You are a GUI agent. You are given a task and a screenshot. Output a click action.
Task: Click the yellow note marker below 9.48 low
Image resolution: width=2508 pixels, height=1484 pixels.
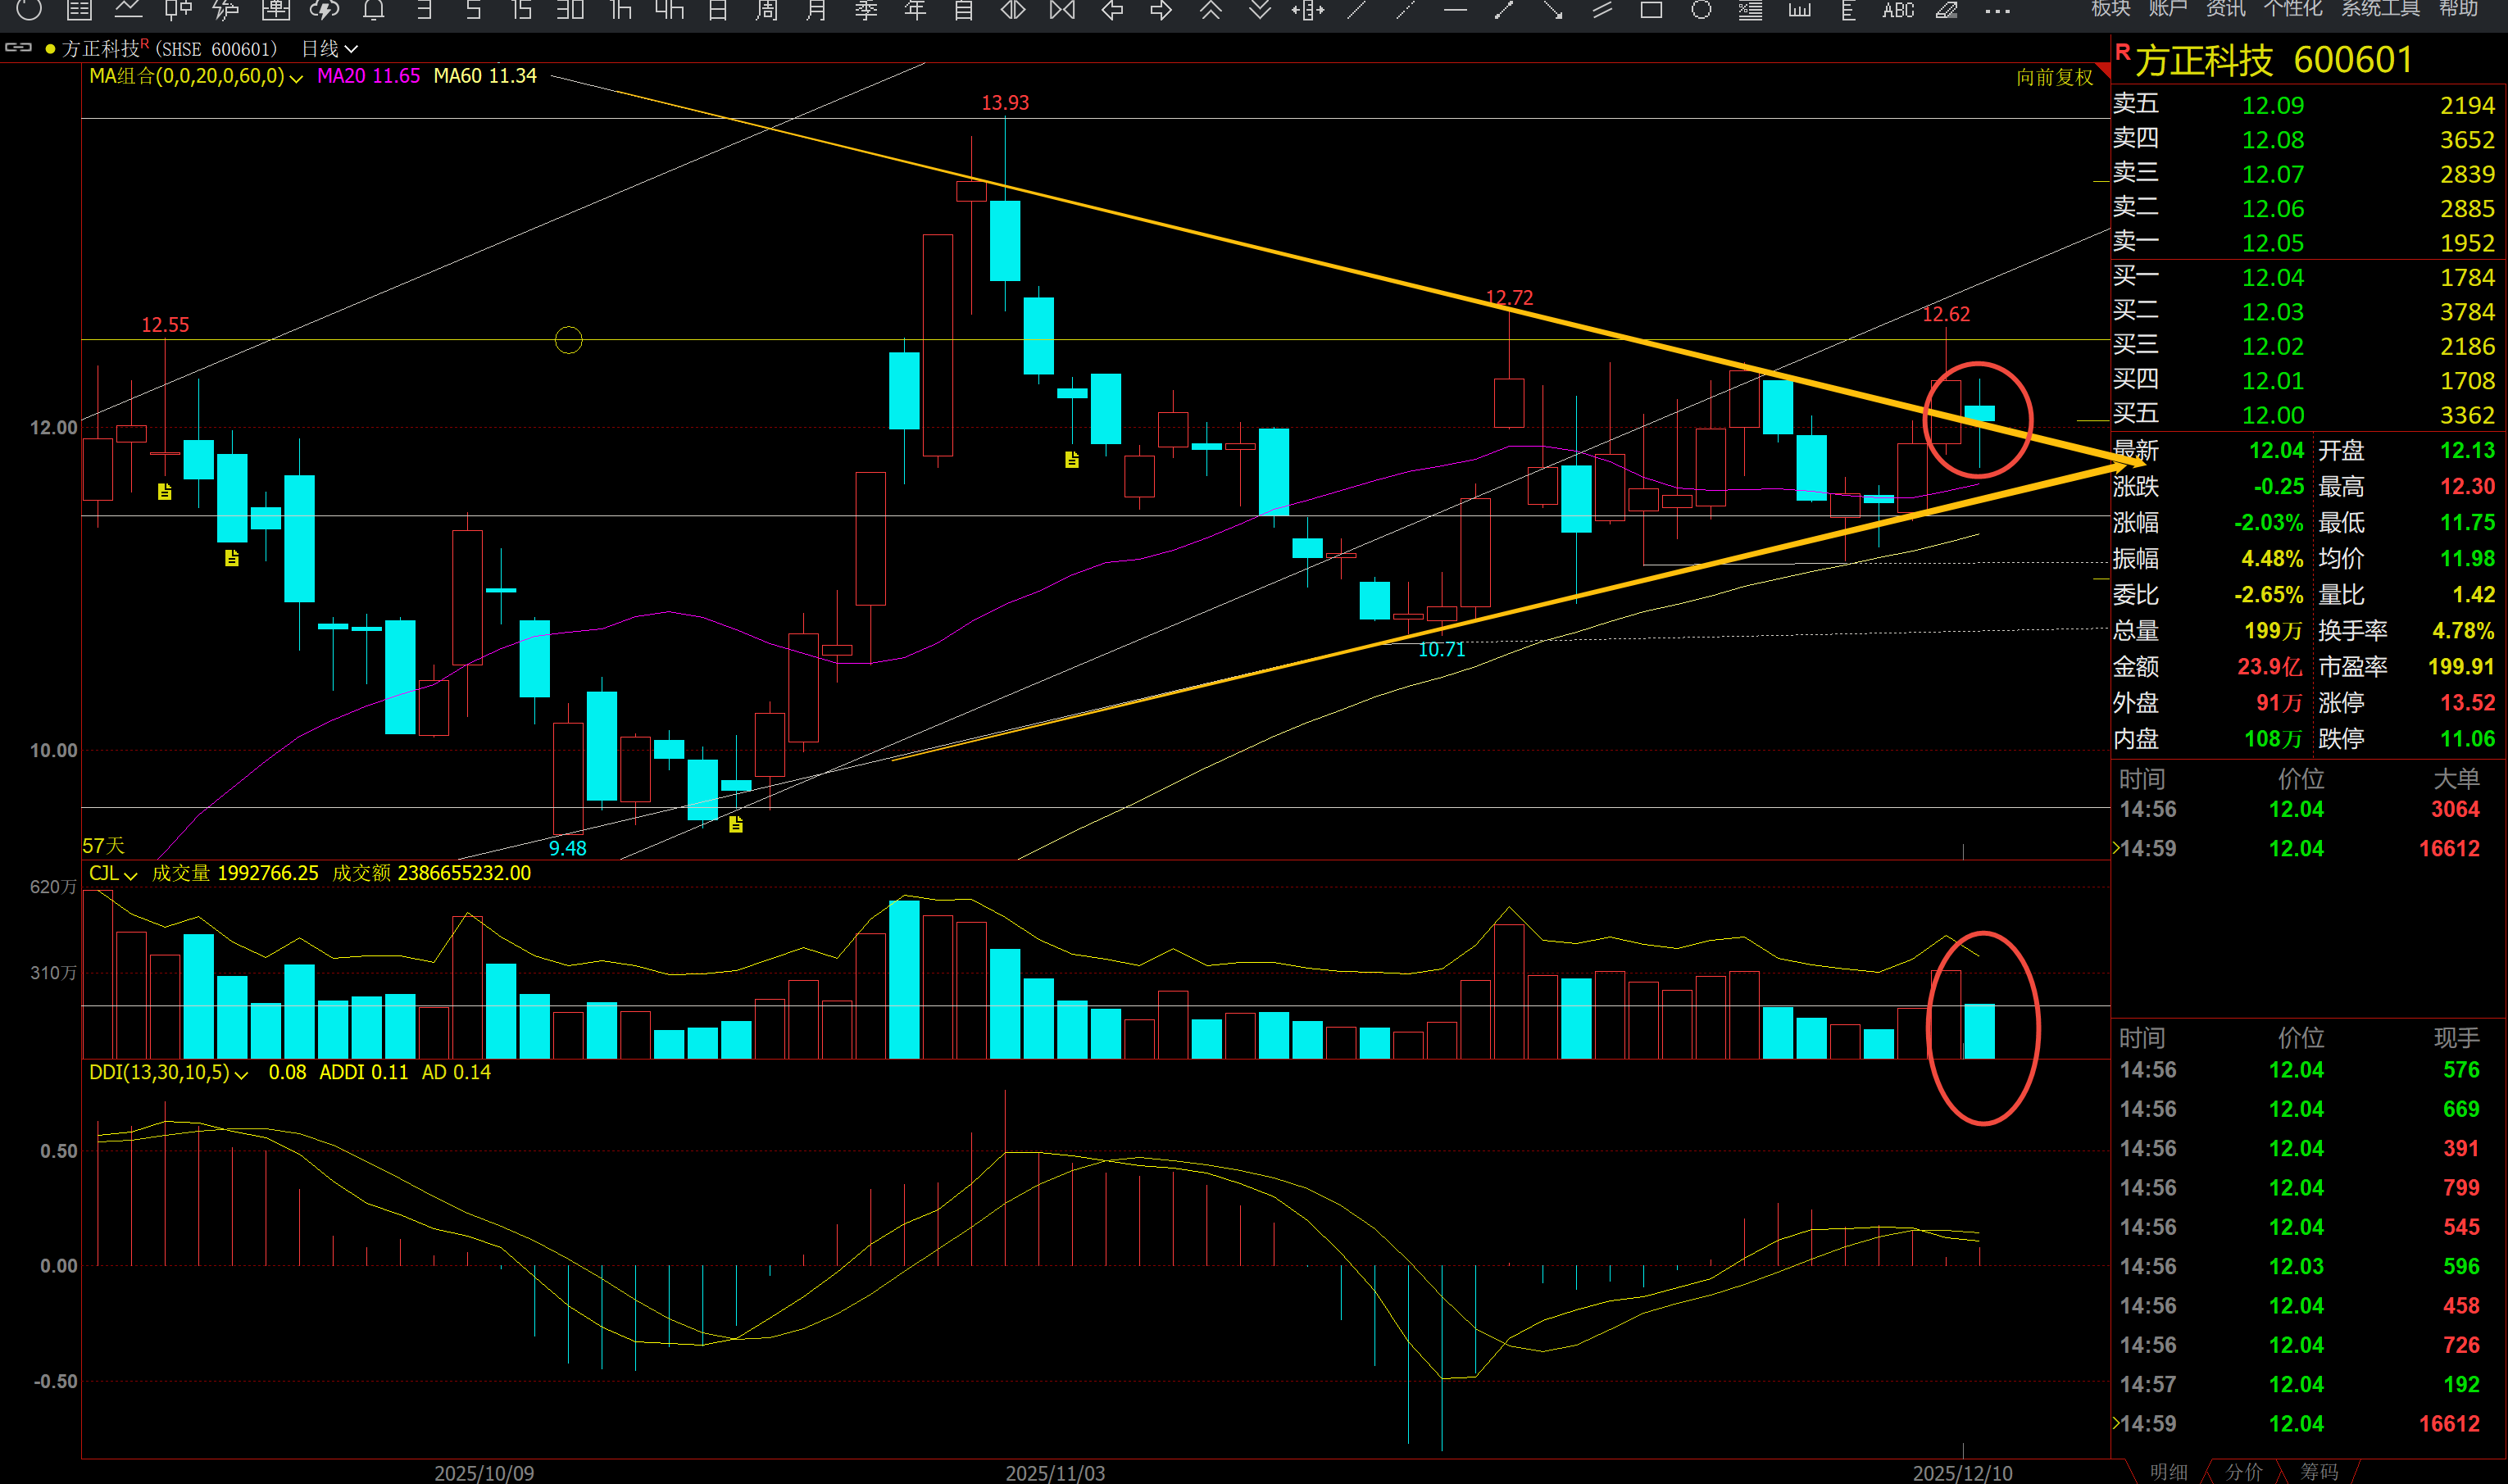(x=736, y=824)
